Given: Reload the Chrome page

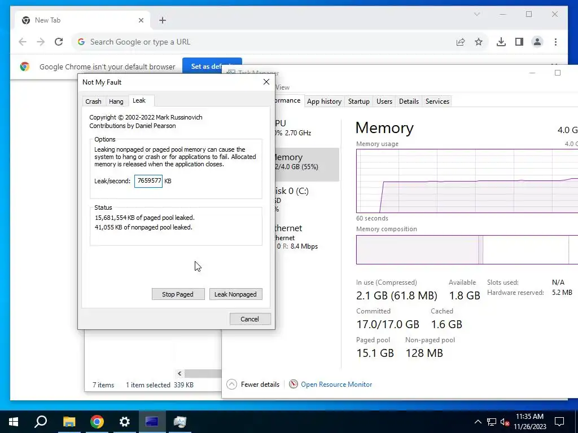Looking at the screenshot, I should 59,42.
